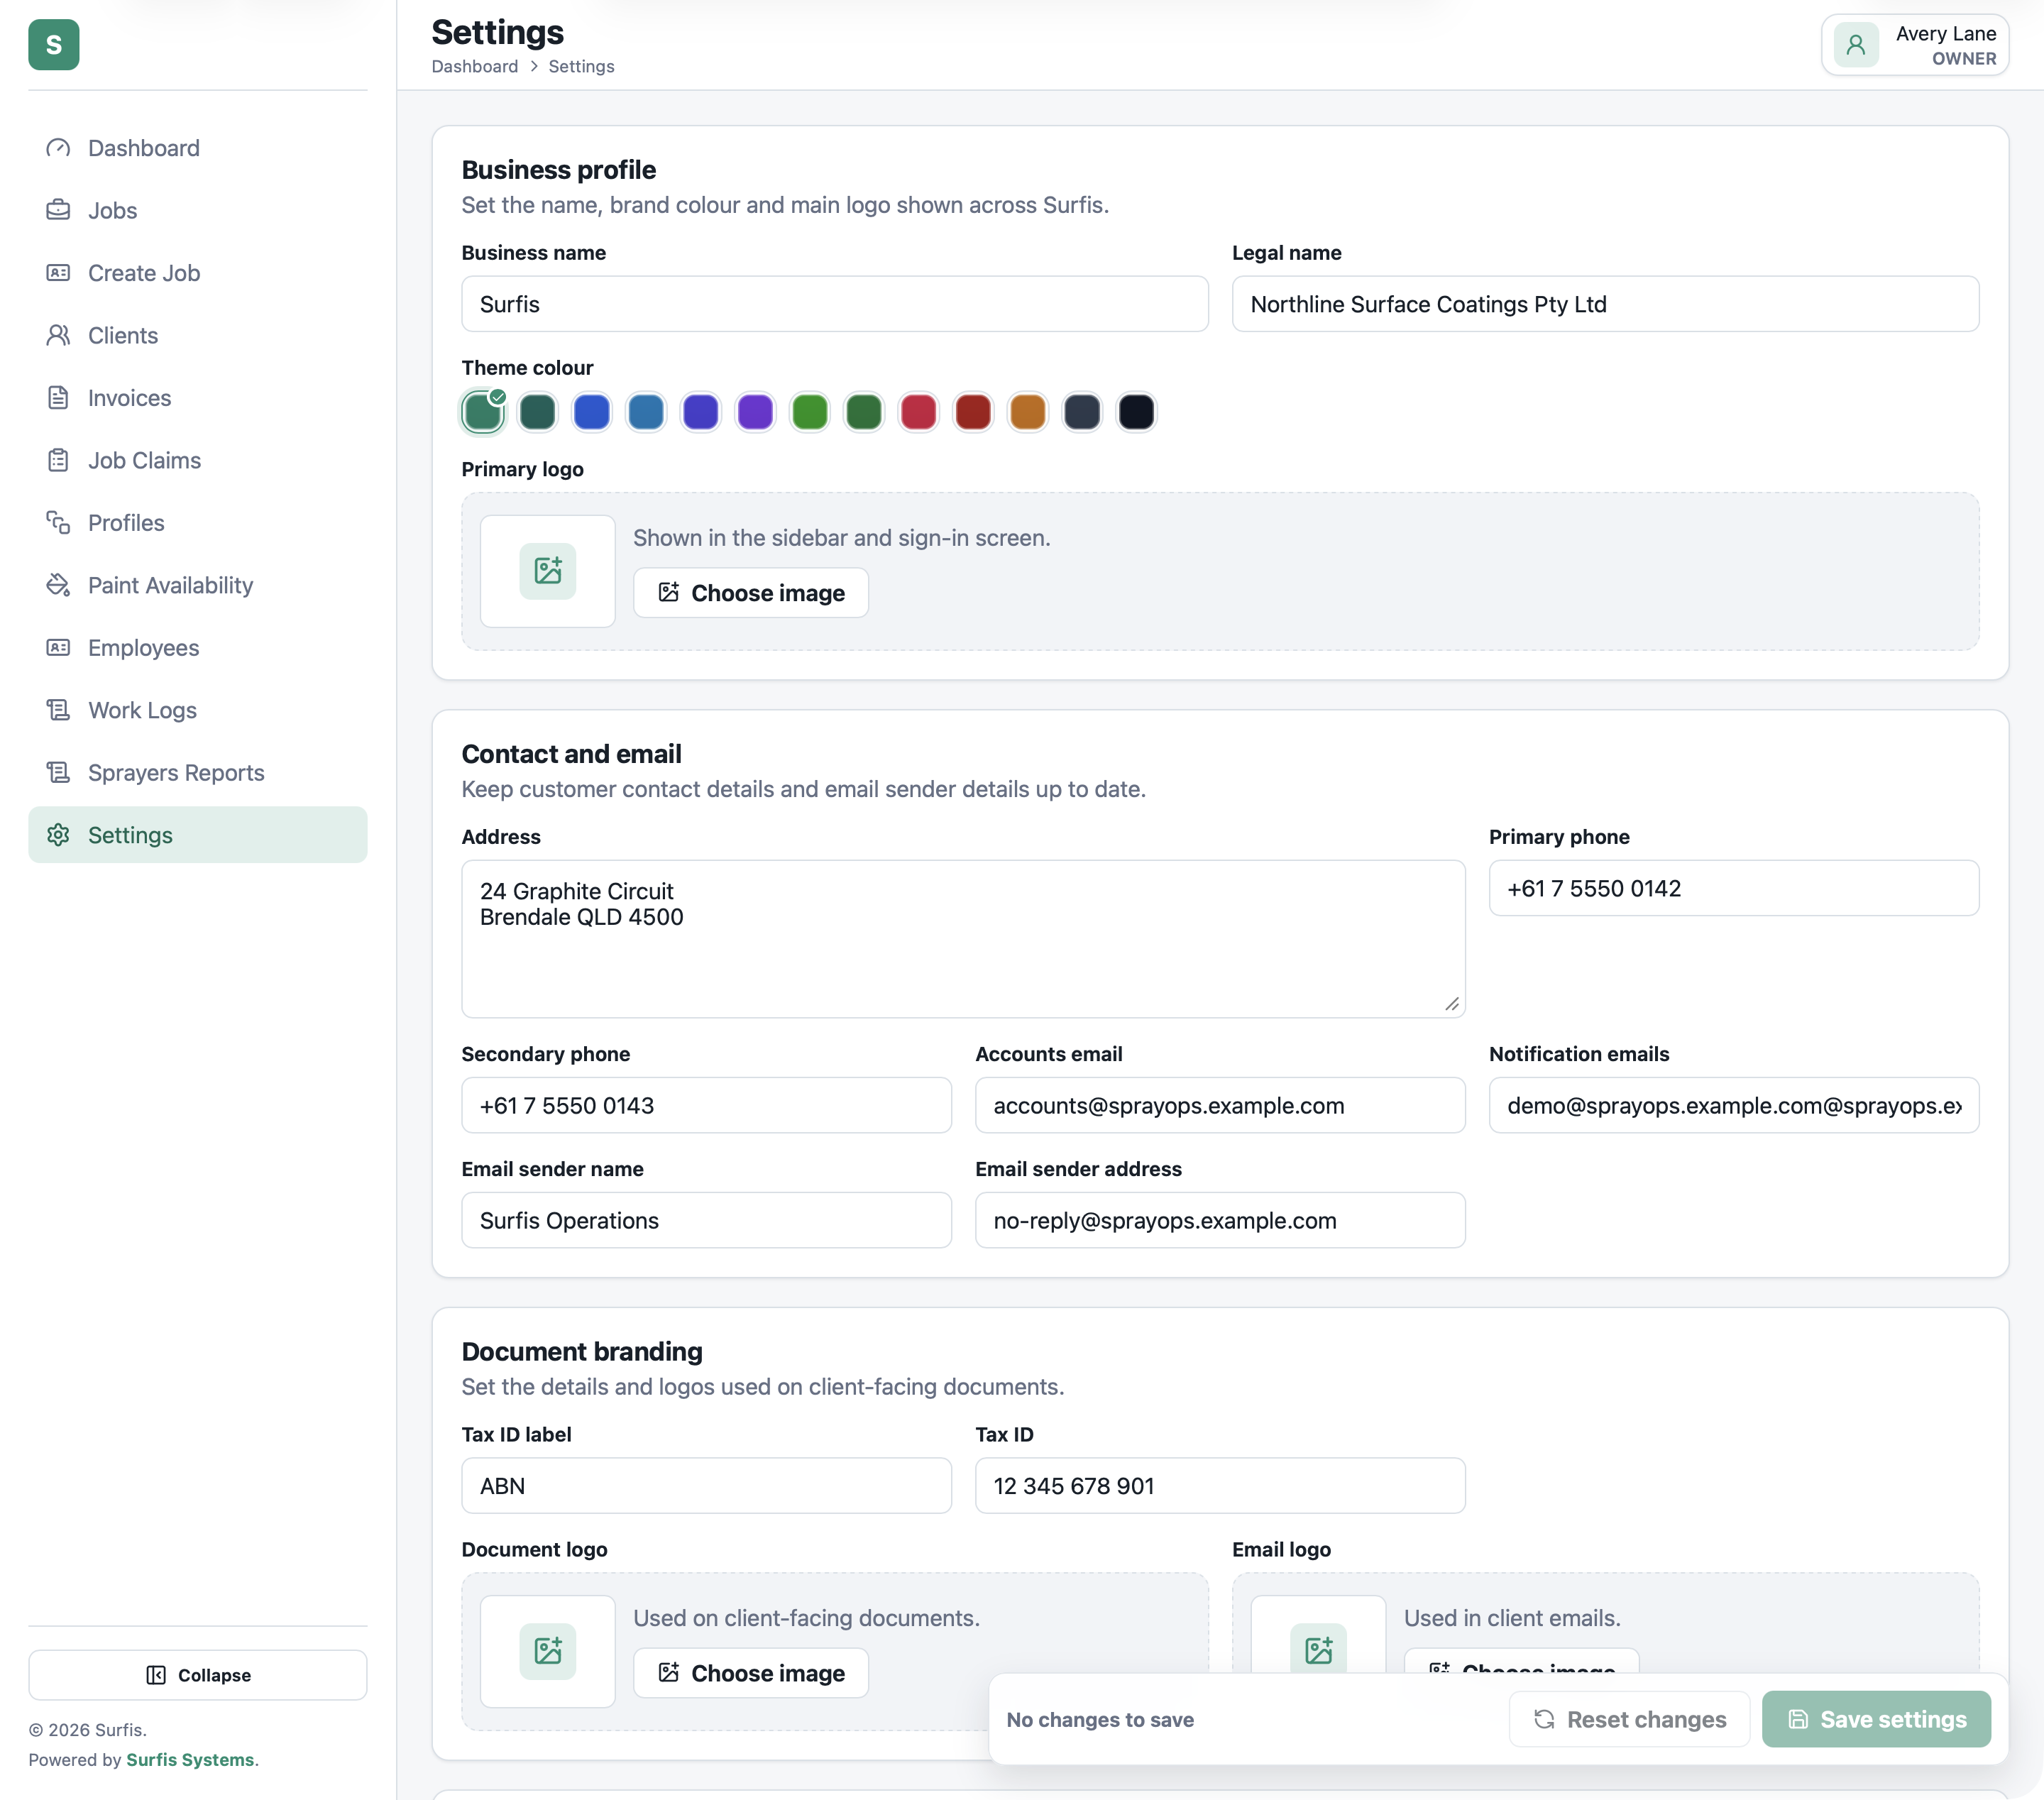Click the Create Job card icon
This screenshot has width=2044, height=1800.
pyautogui.click(x=58, y=273)
